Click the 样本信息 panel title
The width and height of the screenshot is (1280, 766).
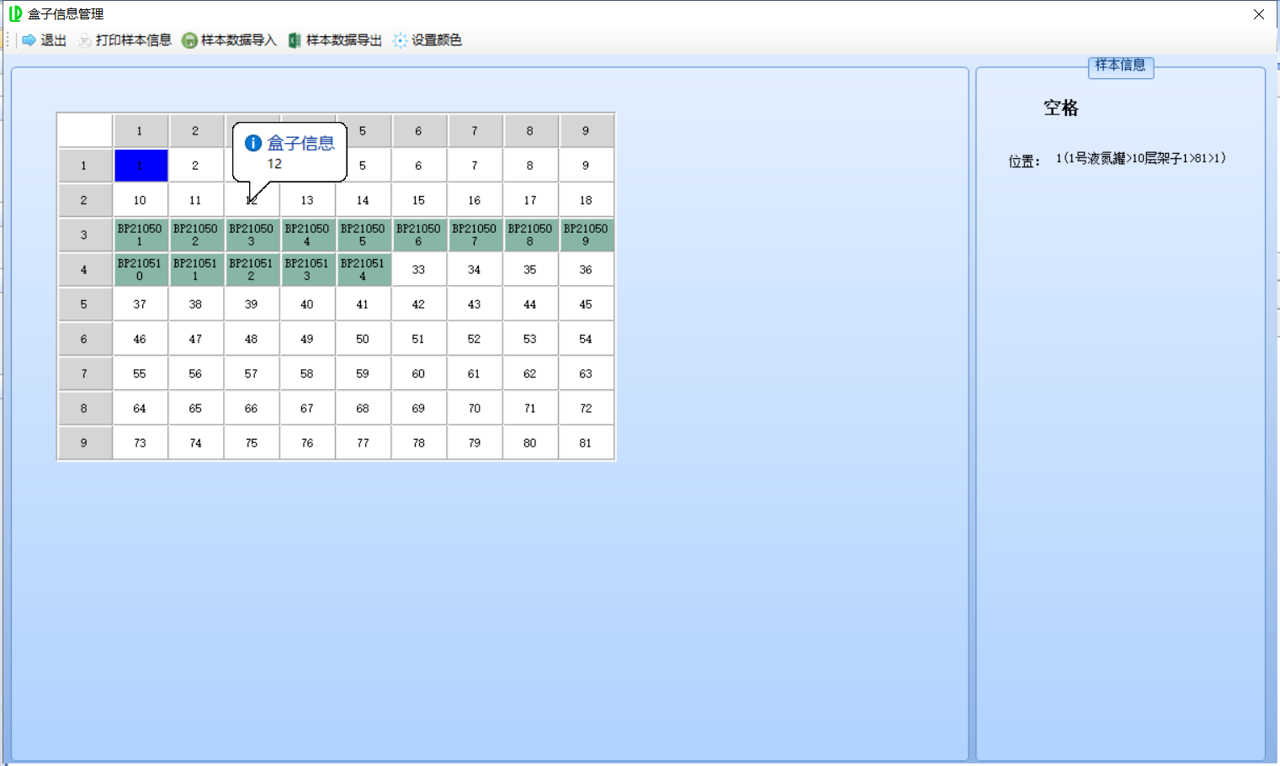(x=1120, y=65)
